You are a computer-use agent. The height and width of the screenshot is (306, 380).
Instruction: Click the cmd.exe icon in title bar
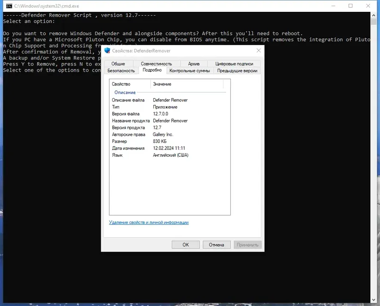click(9, 6)
